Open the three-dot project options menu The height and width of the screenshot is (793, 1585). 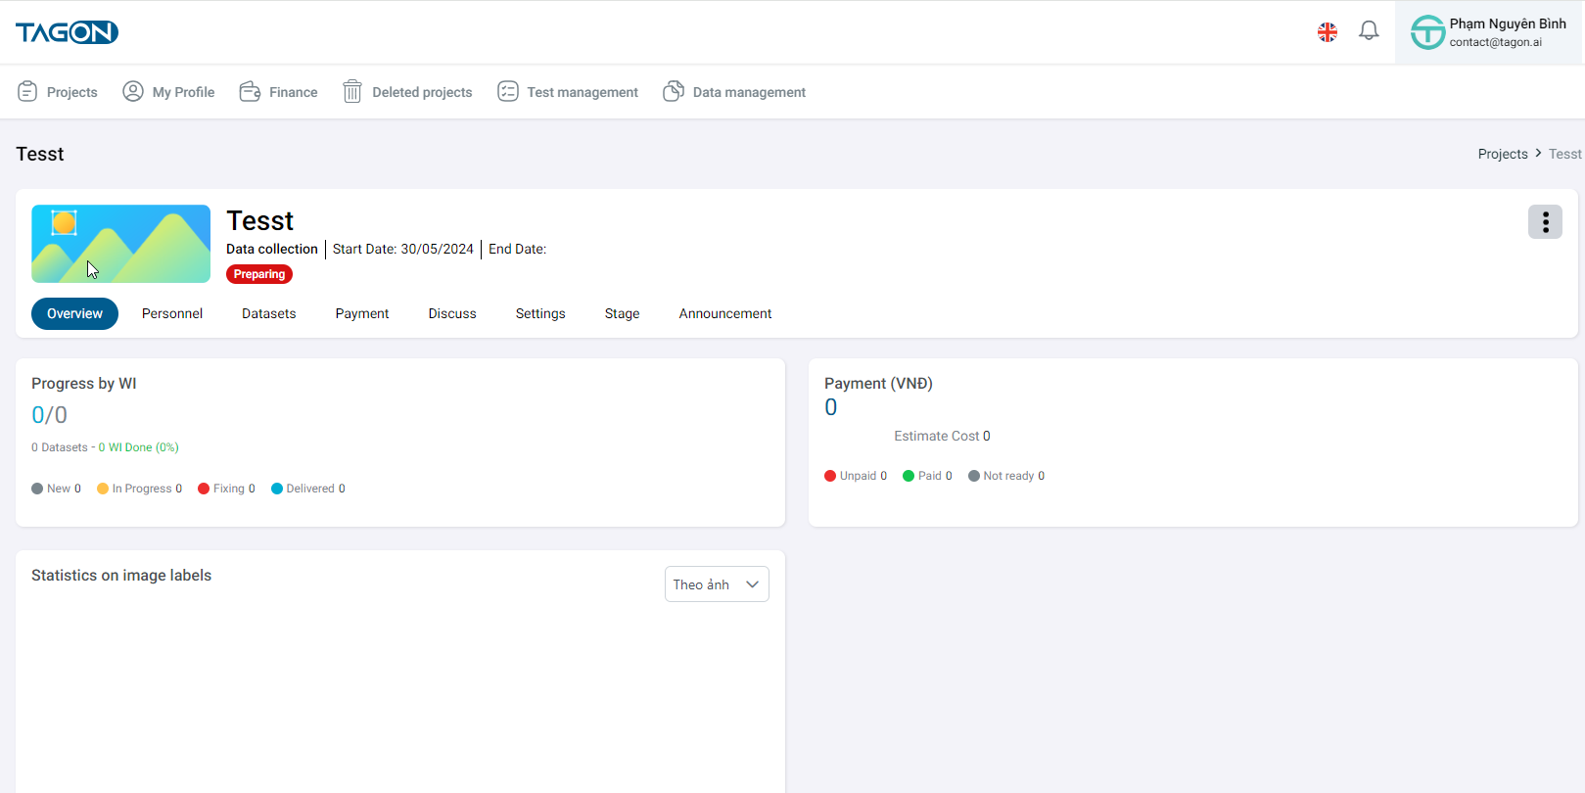click(1544, 222)
